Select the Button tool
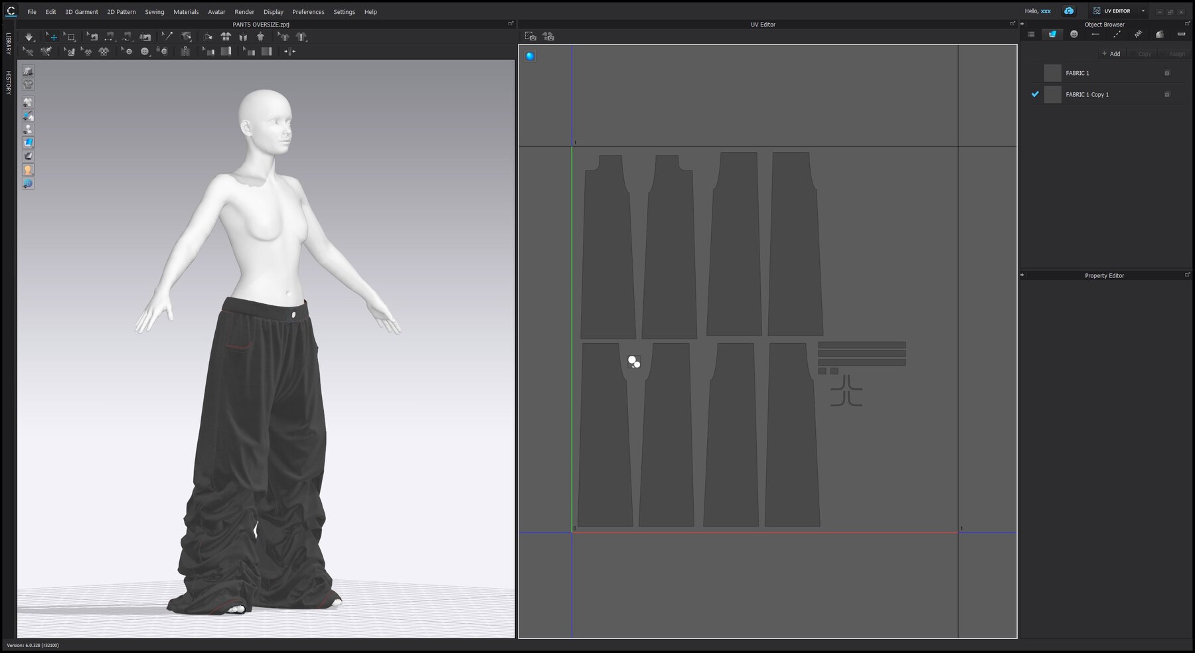This screenshot has width=1195, height=653. (145, 51)
